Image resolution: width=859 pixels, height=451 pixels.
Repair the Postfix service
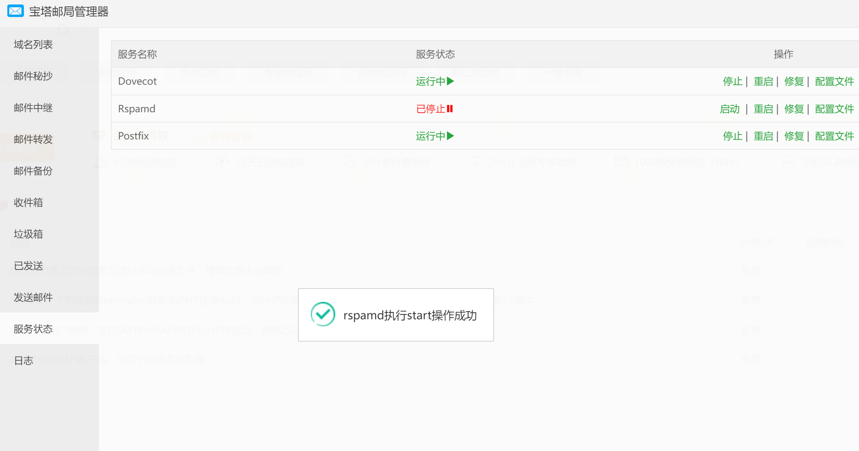(794, 136)
